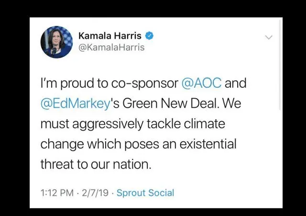Click the blue verified checkmark badge

click(149, 35)
